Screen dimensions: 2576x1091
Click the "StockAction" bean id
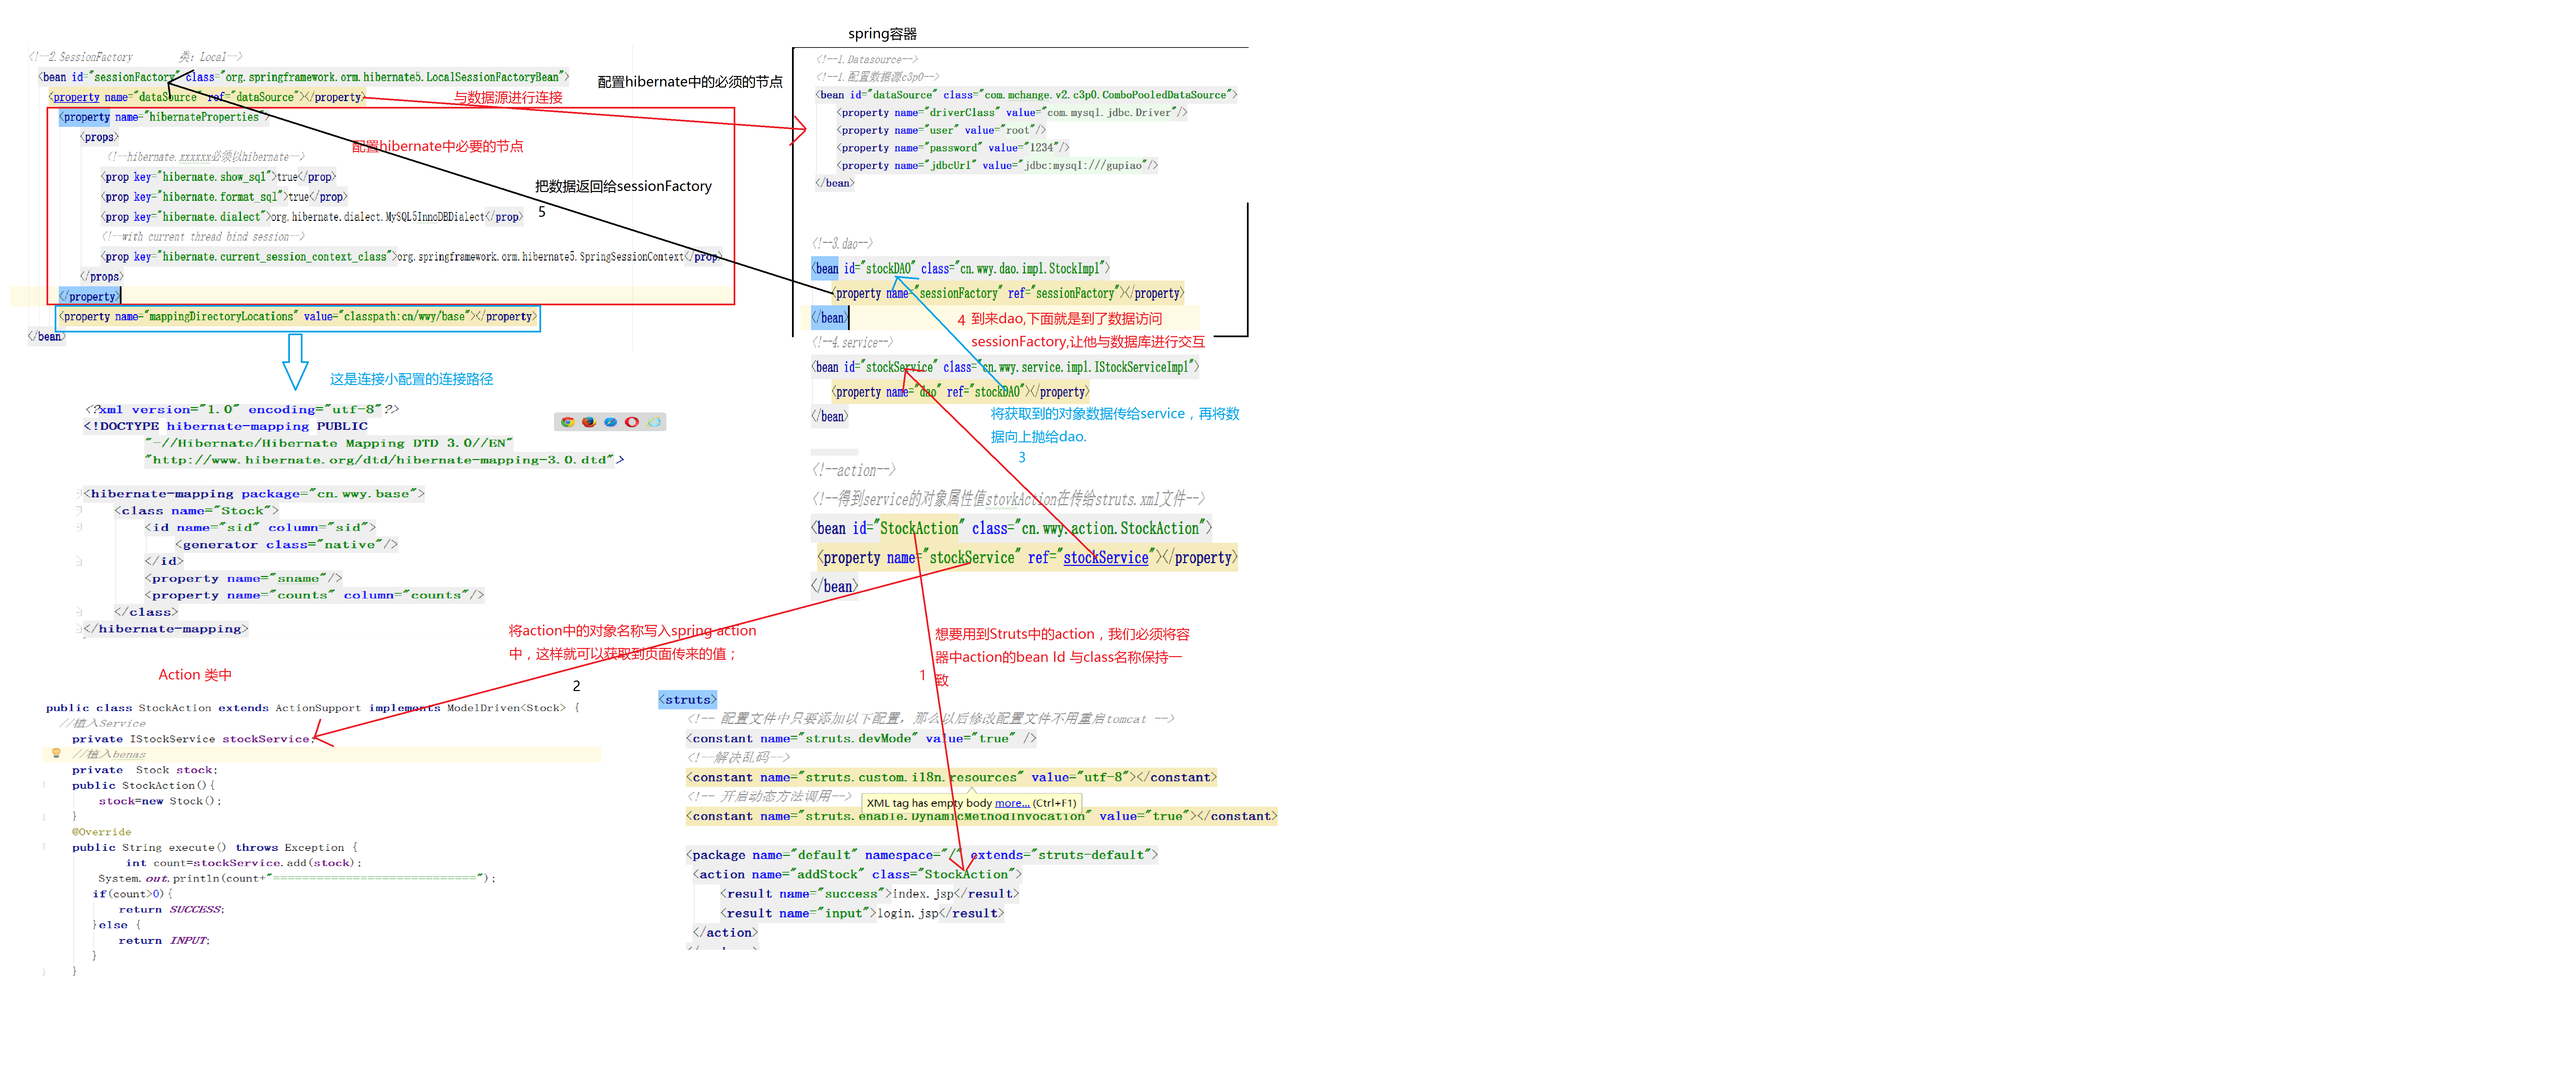[x=919, y=529]
